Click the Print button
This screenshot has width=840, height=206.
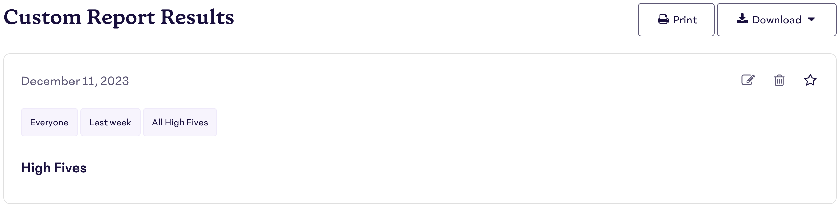pos(676,20)
